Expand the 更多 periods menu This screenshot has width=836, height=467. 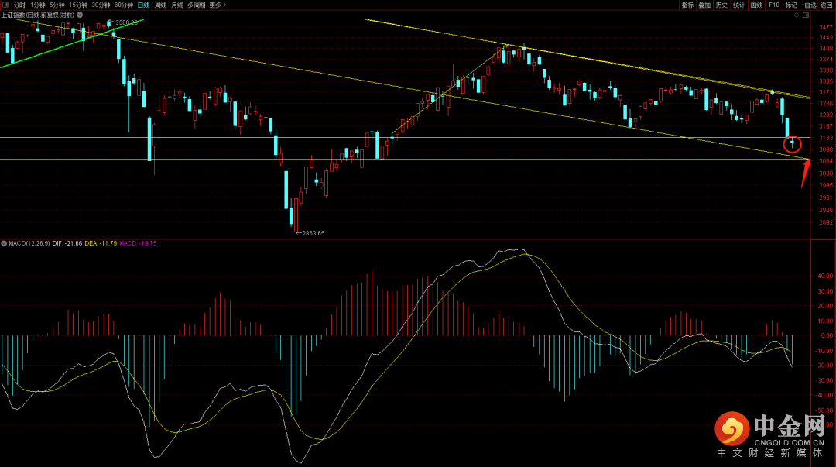216,5
